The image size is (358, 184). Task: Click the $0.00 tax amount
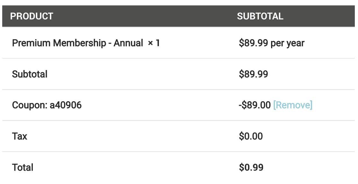[x=251, y=136]
